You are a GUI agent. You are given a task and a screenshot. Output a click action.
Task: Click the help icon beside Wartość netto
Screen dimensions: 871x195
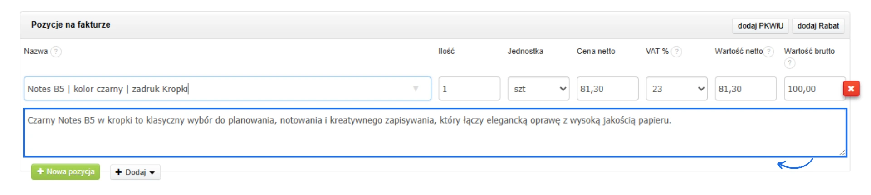click(768, 52)
